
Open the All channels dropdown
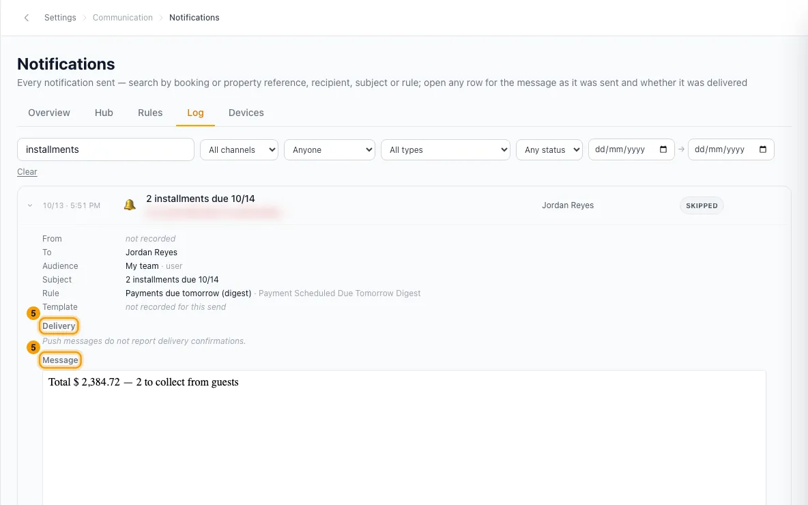click(239, 150)
